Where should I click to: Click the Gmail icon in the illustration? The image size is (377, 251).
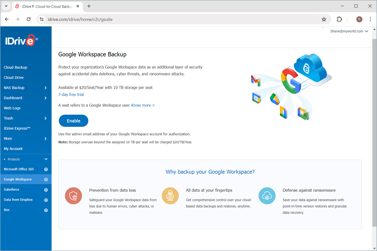[256, 80]
